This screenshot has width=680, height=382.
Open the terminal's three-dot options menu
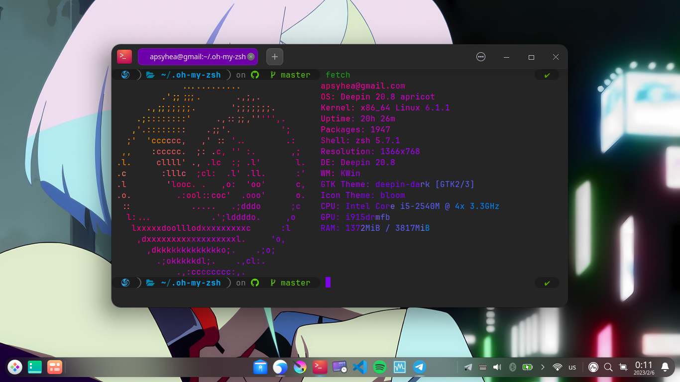click(x=481, y=57)
